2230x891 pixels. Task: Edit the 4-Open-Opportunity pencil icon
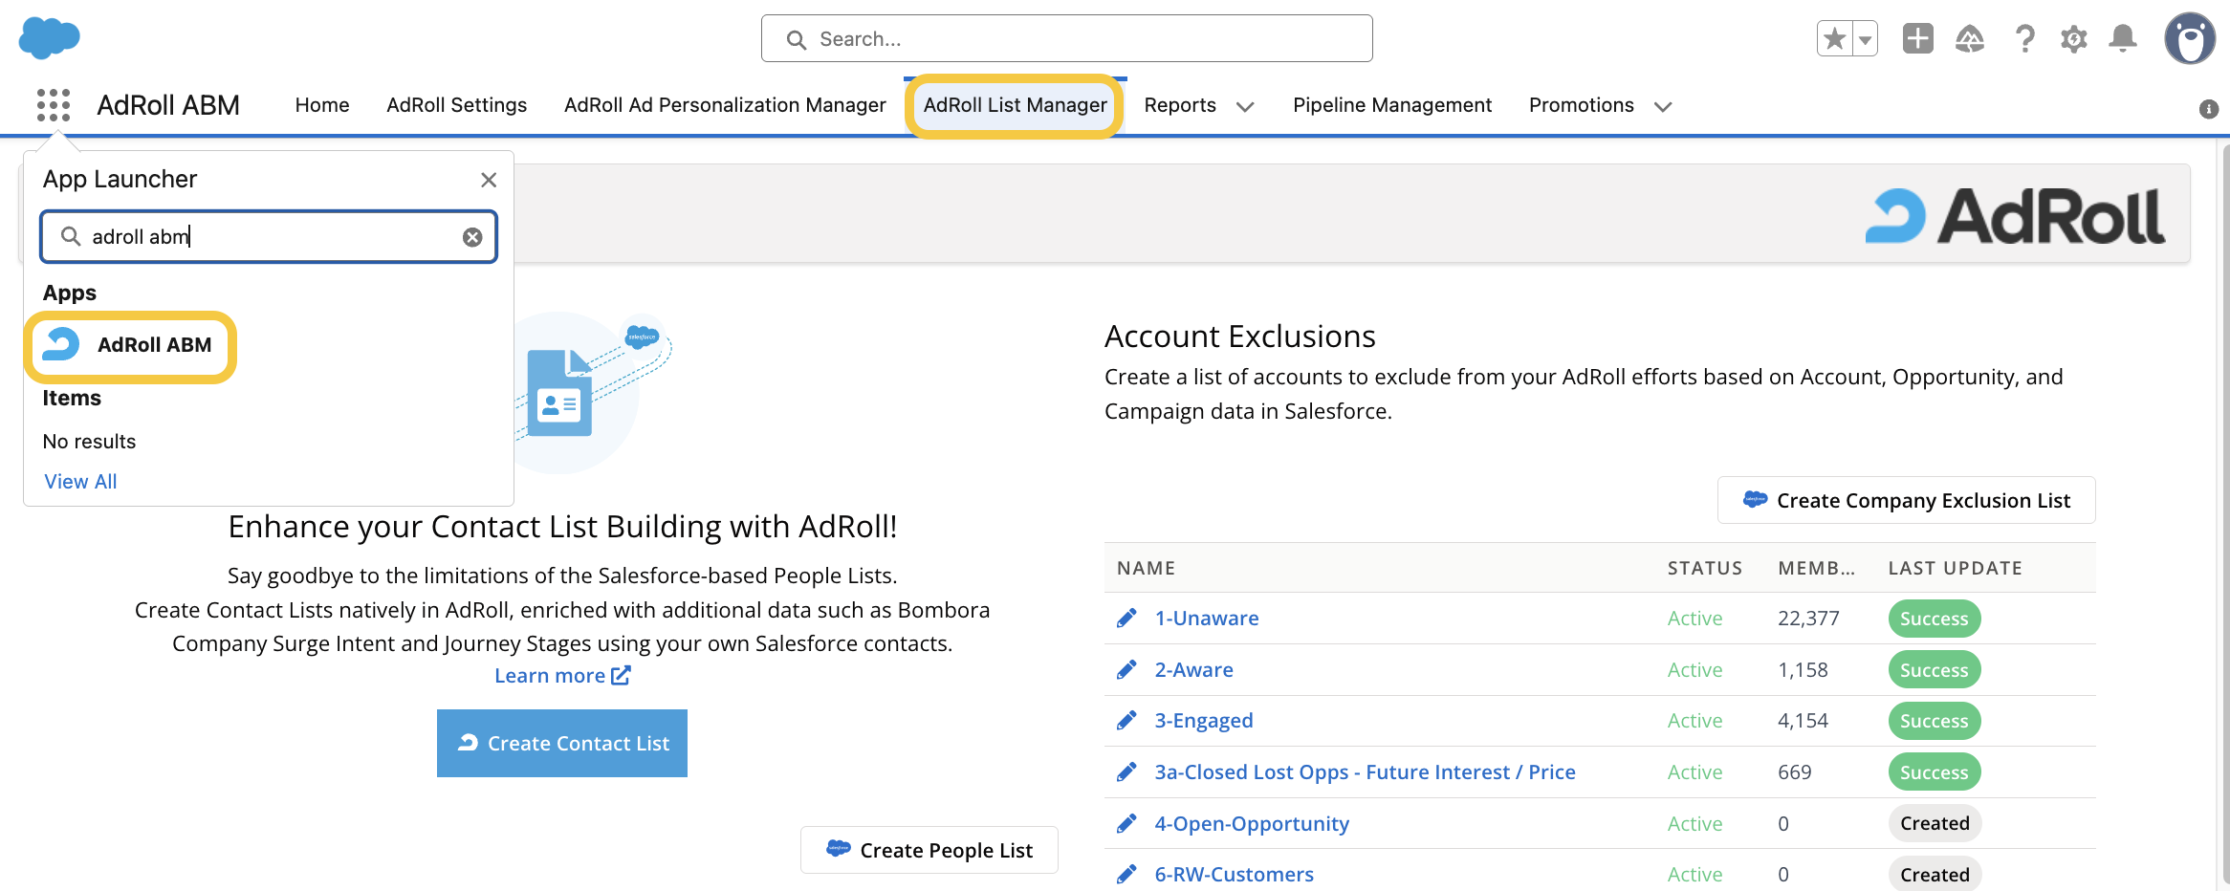1126,824
